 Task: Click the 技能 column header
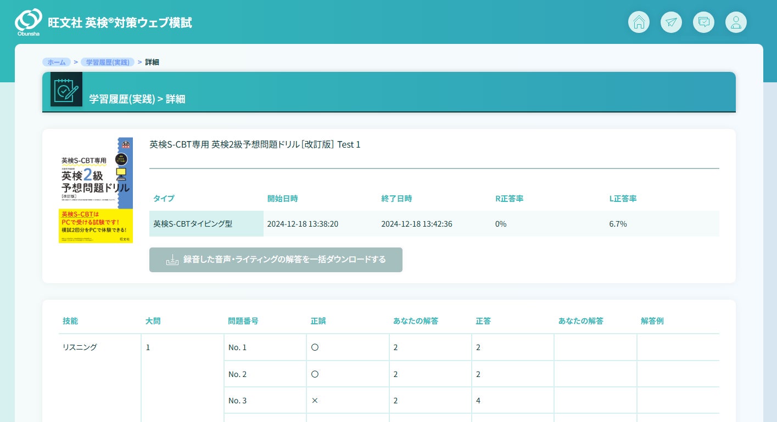click(x=70, y=321)
